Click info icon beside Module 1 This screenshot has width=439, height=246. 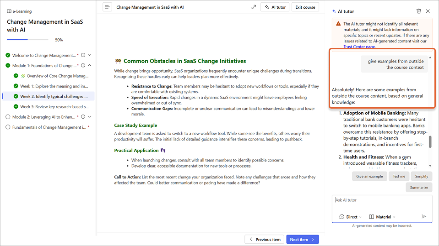(x=83, y=65)
